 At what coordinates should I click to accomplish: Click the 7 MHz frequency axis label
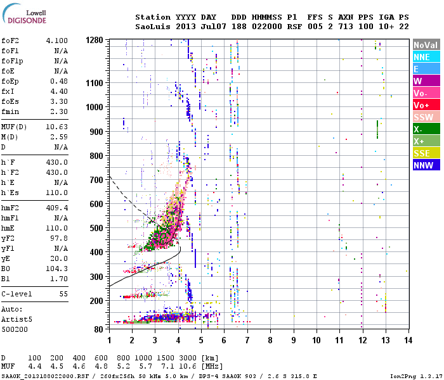(x=247, y=340)
